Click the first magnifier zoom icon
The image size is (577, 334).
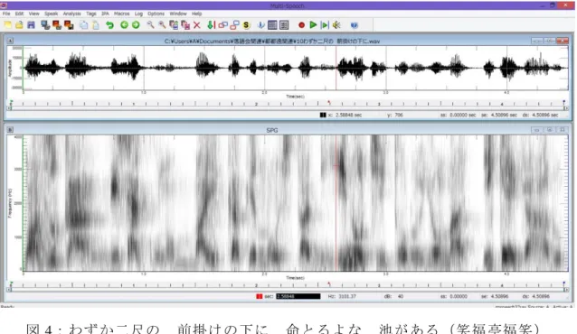point(150,25)
